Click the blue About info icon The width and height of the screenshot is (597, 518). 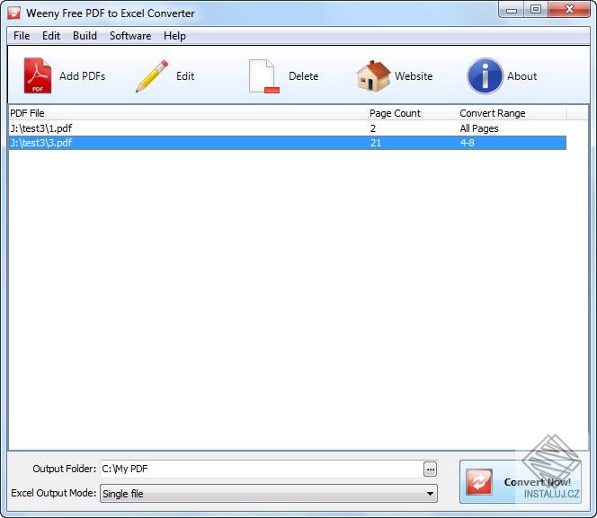point(486,76)
